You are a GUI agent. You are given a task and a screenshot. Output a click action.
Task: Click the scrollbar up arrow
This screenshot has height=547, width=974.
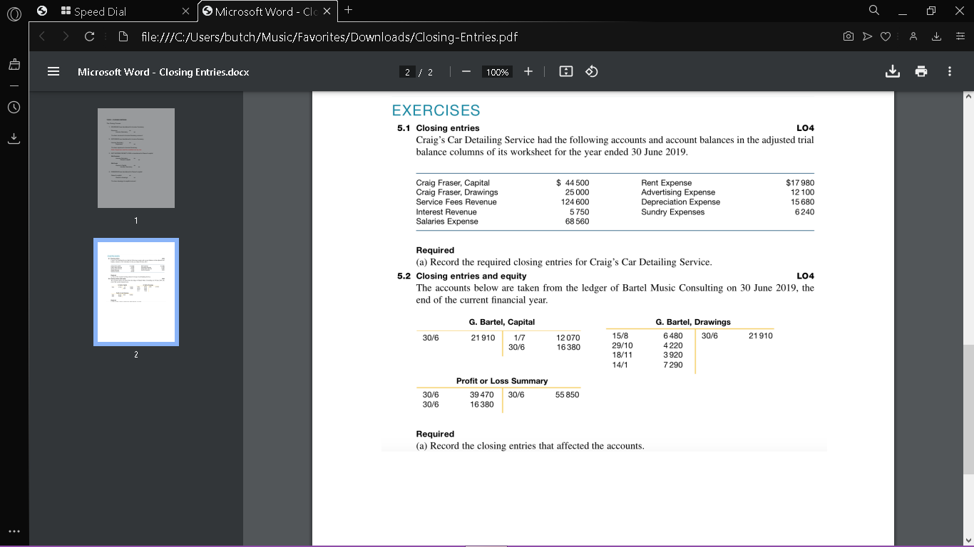click(968, 95)
